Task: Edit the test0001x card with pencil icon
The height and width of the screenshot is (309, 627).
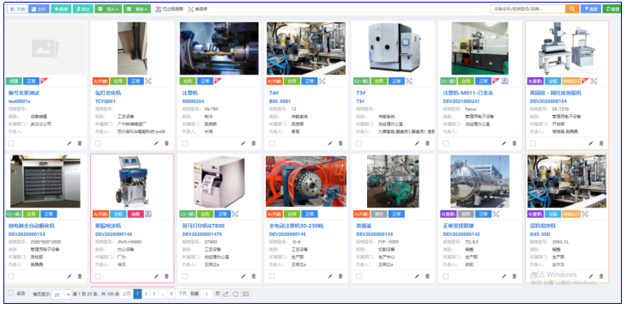Action: pos(69,143)
